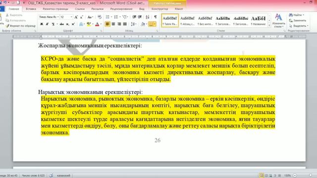Apply borders button

click(x=151, y=24)
